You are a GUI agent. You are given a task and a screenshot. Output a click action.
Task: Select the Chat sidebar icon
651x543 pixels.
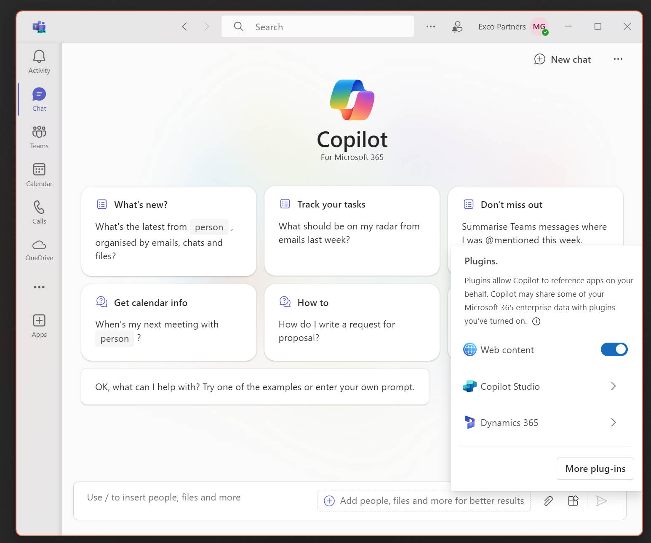[39, 99]
